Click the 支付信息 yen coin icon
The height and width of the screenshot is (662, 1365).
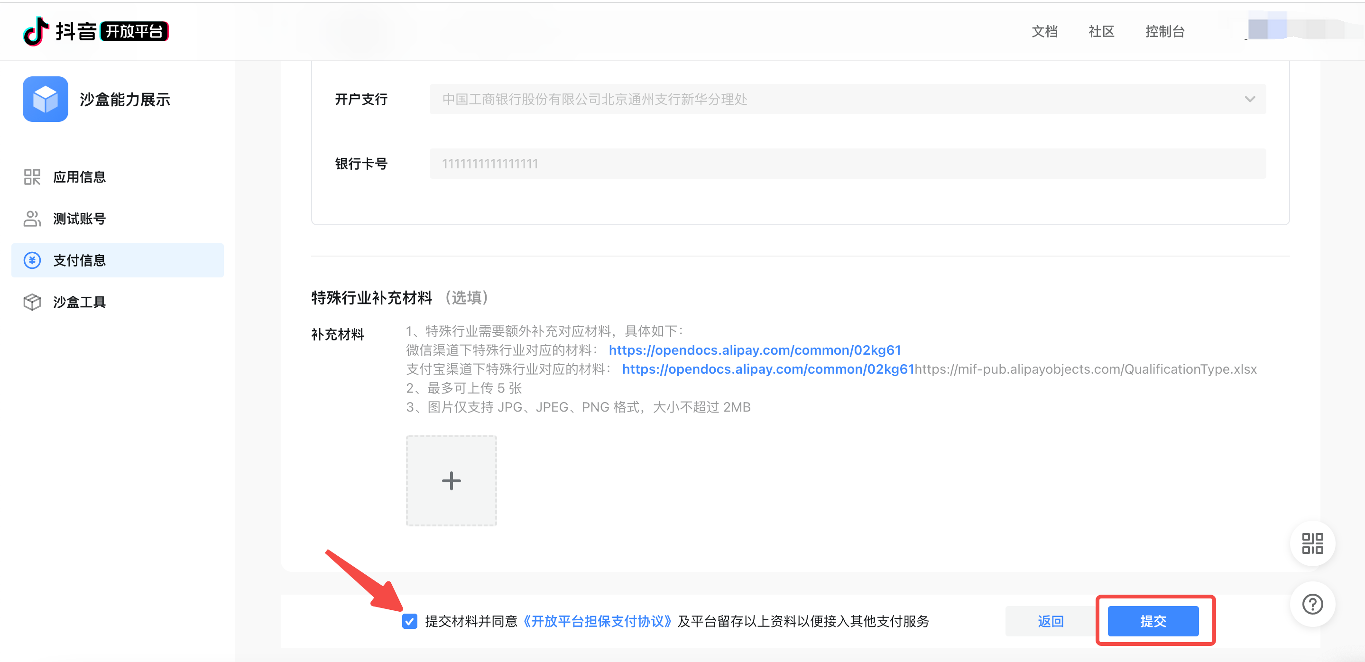32,260
